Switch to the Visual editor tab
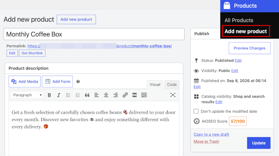Viewport: 279px width, 156px height. [x=155, y=85]
